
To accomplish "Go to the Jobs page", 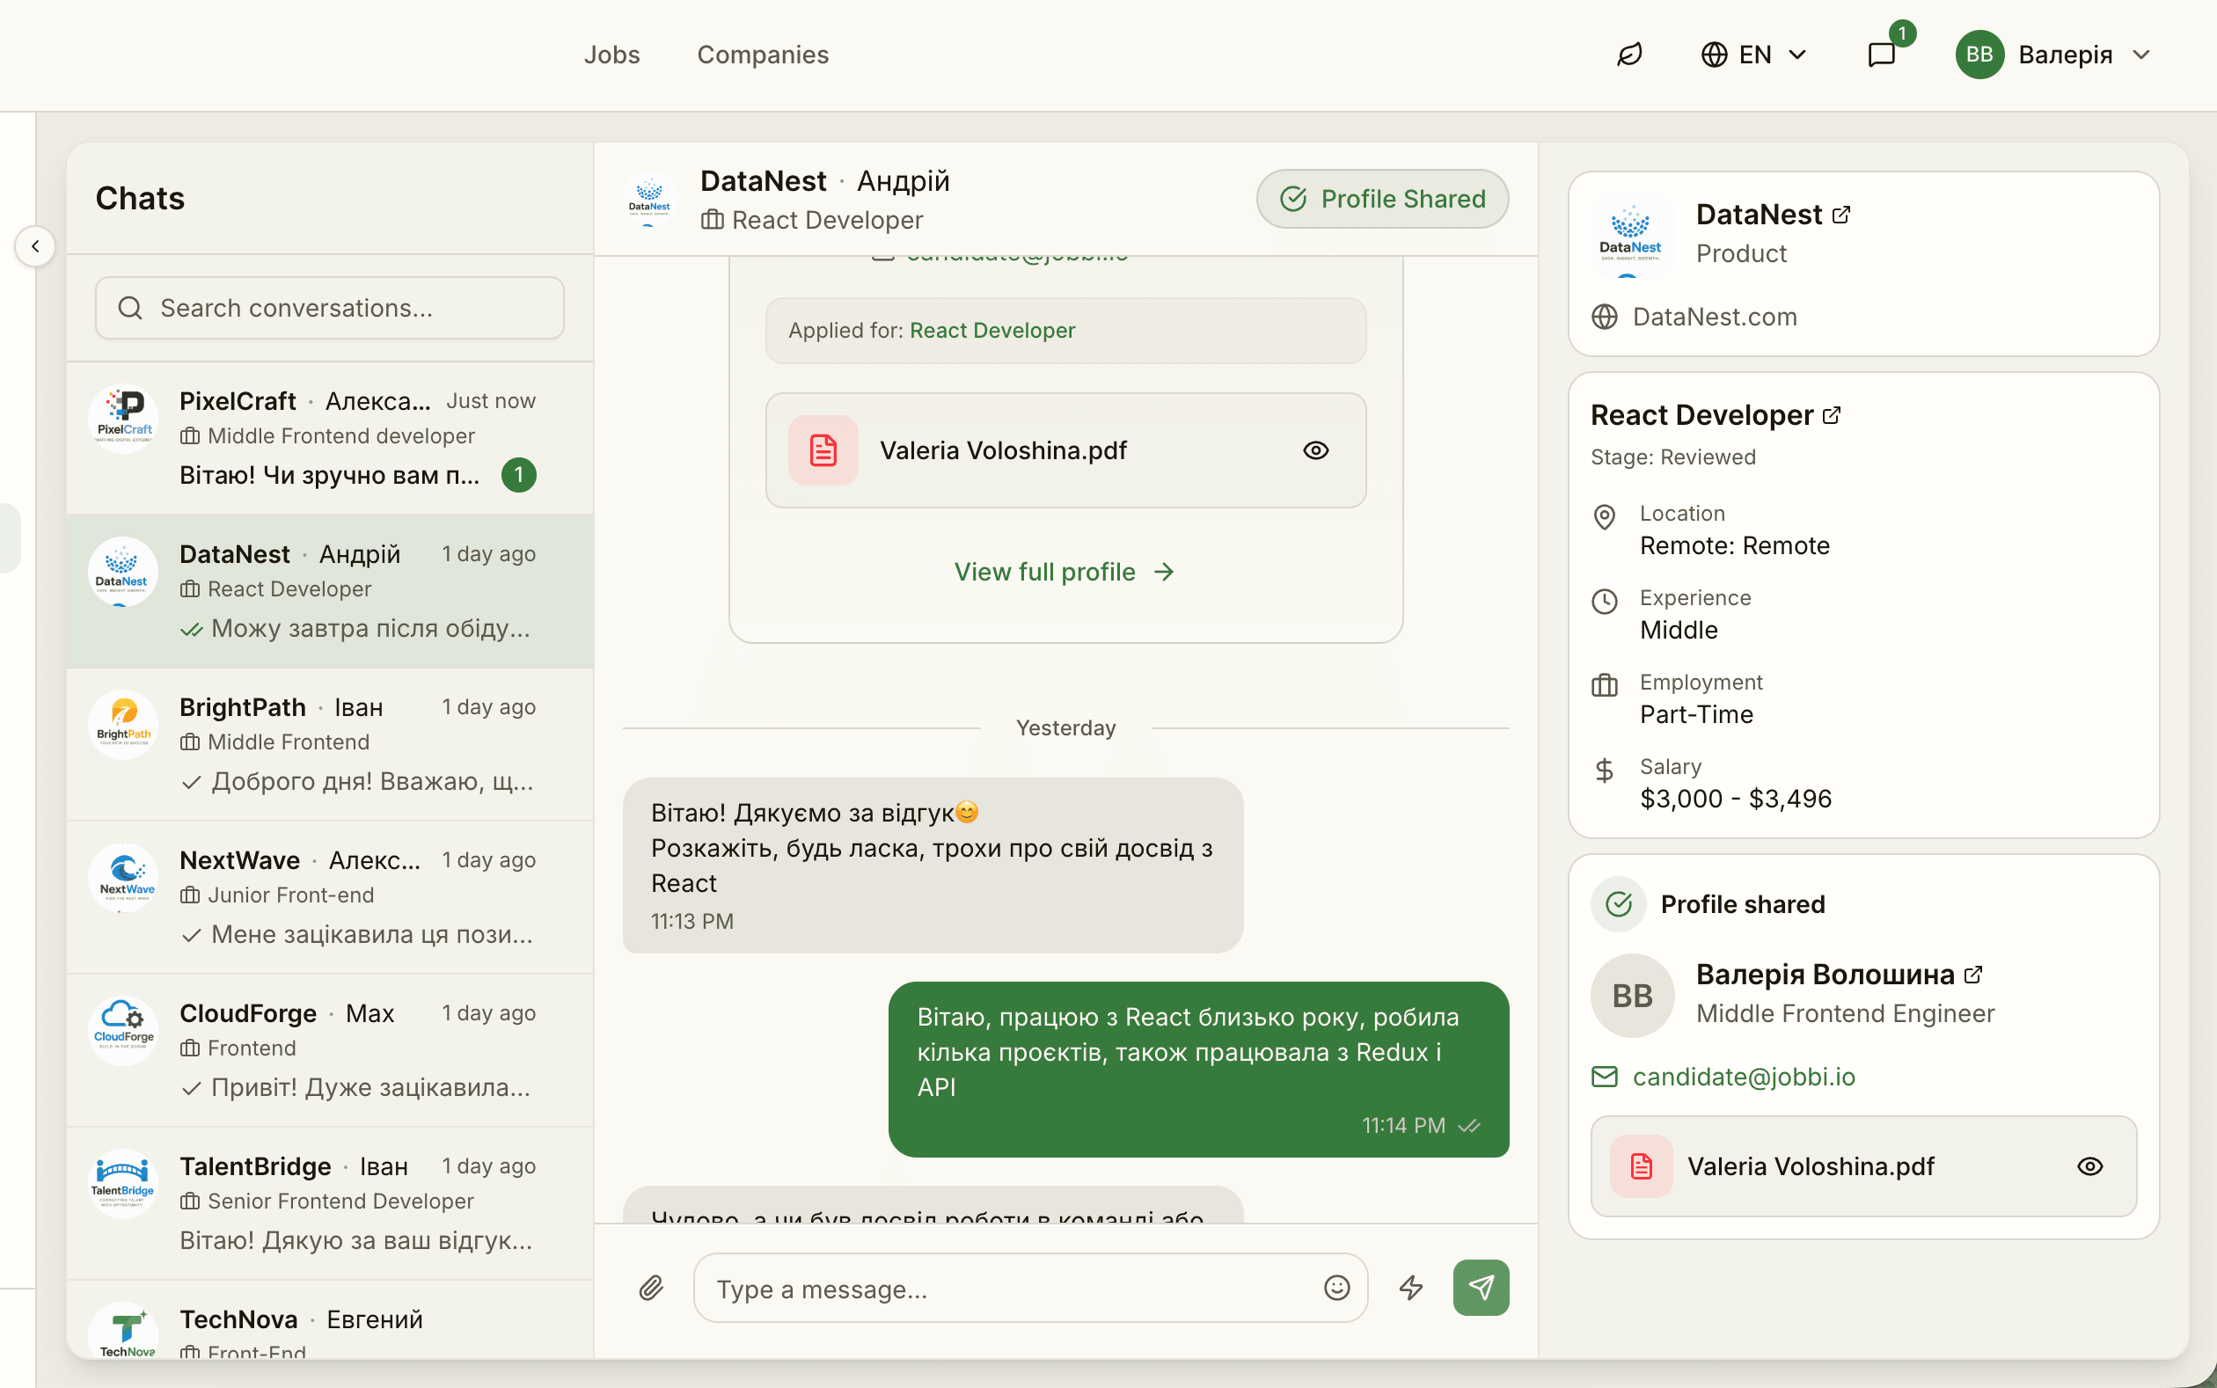I will (611, 55).
